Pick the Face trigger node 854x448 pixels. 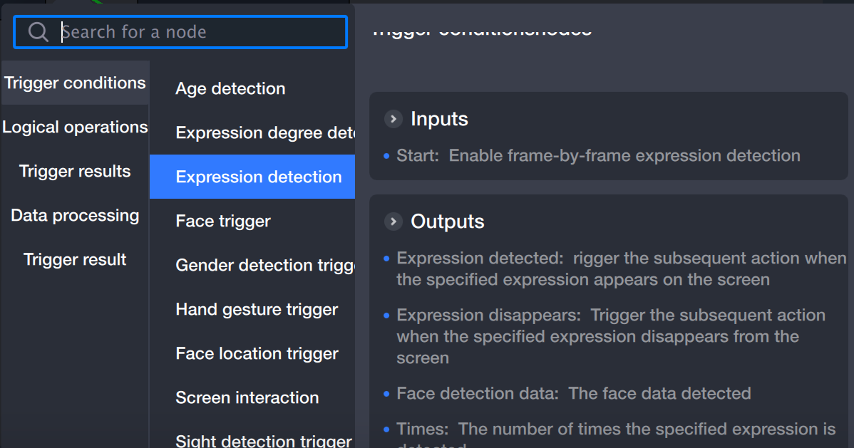pyautogui.click(x=223, y=222)
